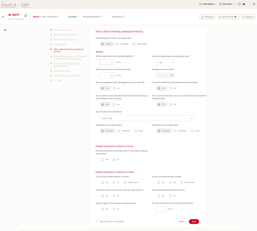The width and height of the screenshot is (257, 231).
Task: Open the Diagnosis button
Action: pos(248,17)
